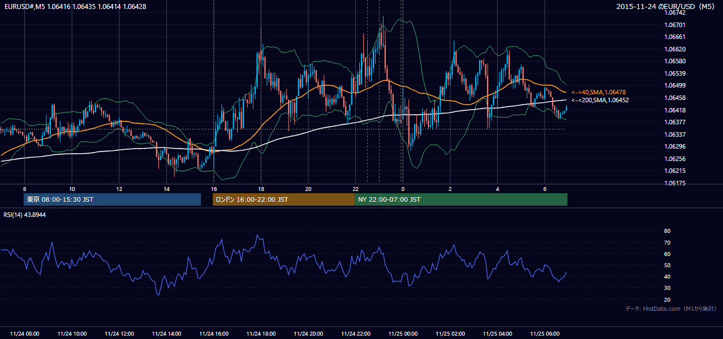Click RSI scale level 60
The width and height of the screenshot is (723, 339).
pyautogui.click(x=667, y=254)
